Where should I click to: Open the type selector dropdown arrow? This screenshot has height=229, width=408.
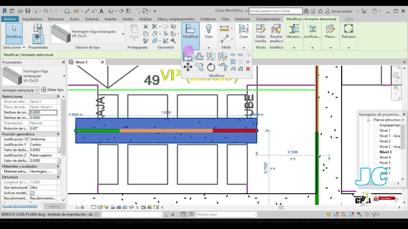click(x=123, y=34)
